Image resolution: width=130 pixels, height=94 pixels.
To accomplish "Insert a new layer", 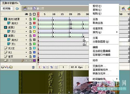I will click(x=3, y=67).
